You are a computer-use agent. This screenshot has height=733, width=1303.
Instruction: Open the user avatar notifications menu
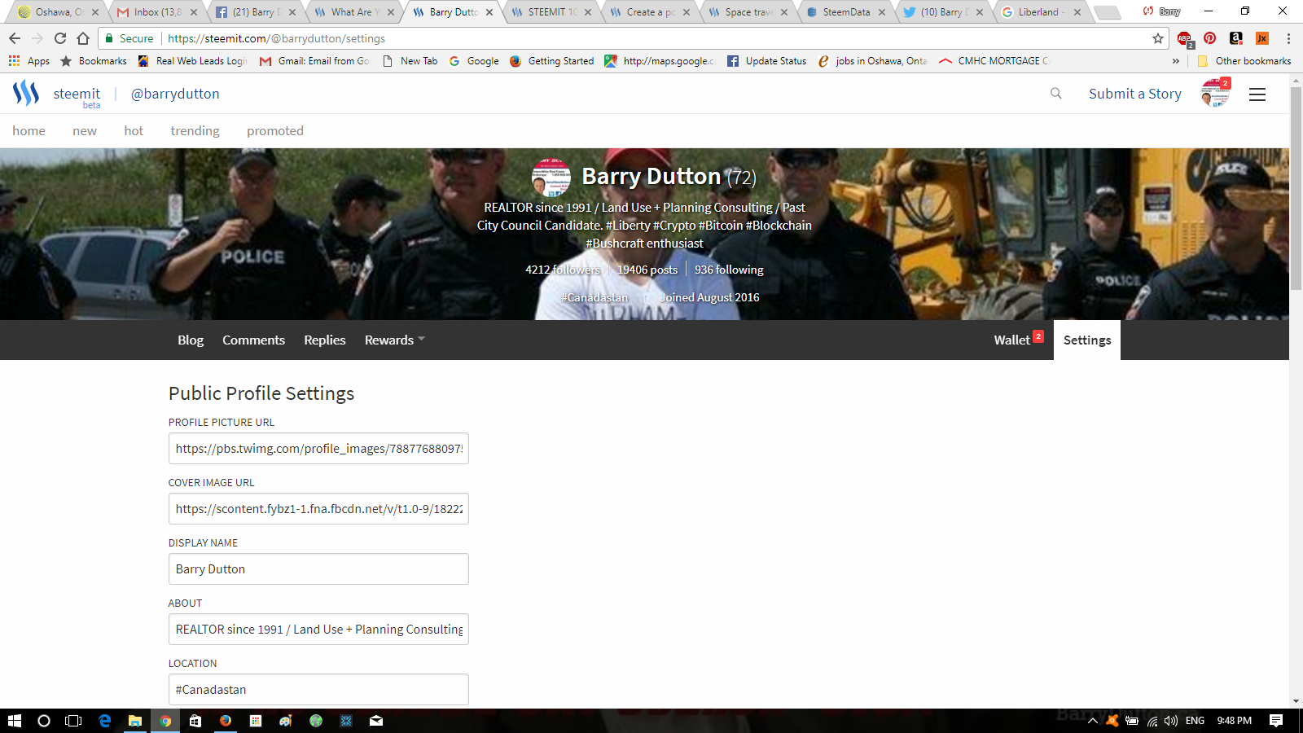tap(1215, 94)
